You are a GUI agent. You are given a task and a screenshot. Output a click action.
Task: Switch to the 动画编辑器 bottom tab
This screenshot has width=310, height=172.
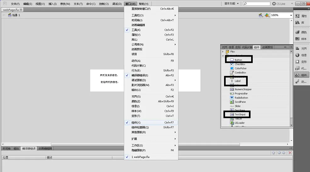point(45,148)
